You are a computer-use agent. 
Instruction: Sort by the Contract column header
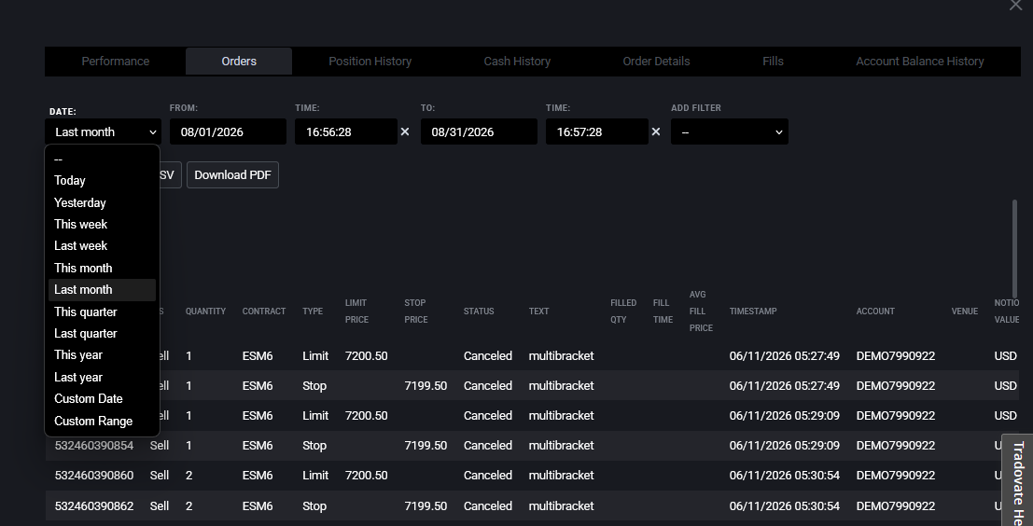(x=263, y=311)
